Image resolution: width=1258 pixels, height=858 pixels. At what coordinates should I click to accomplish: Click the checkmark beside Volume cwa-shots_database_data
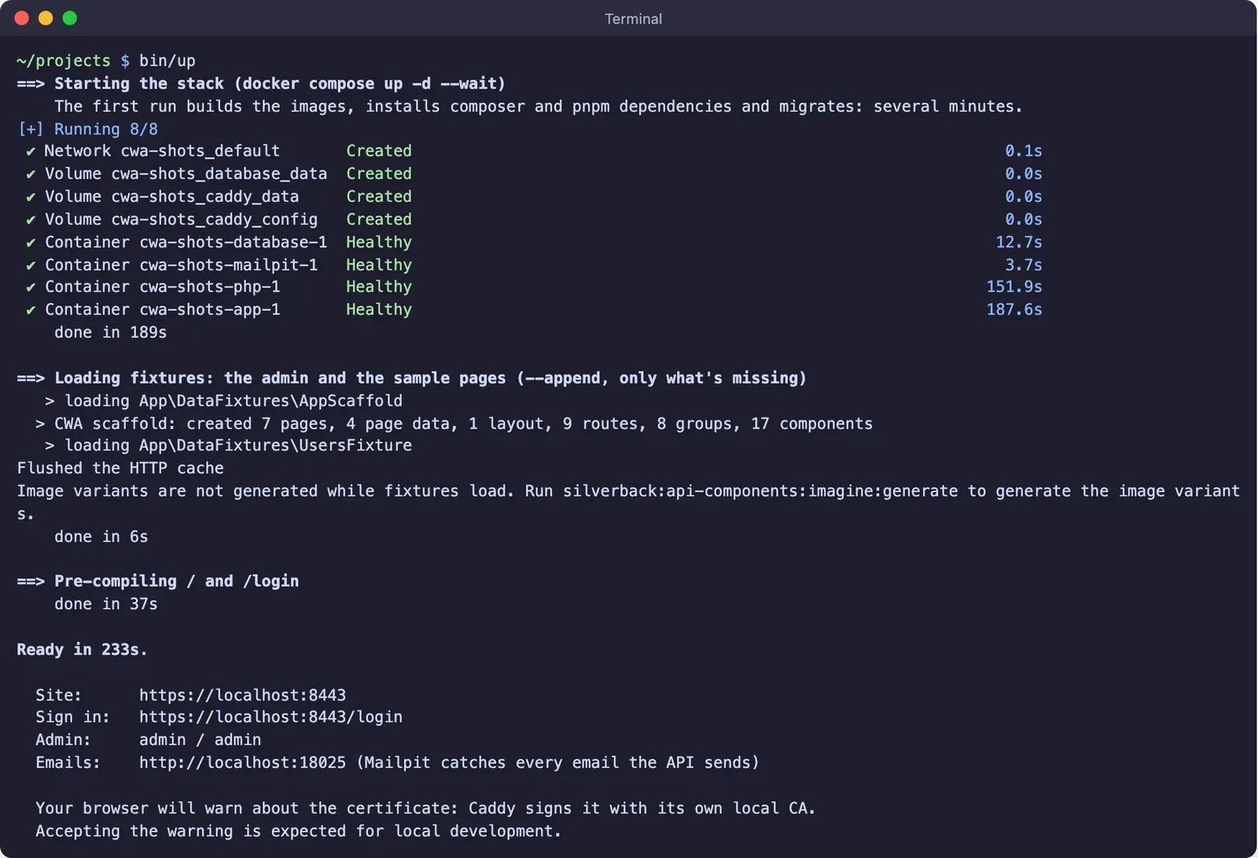[31, 174]
